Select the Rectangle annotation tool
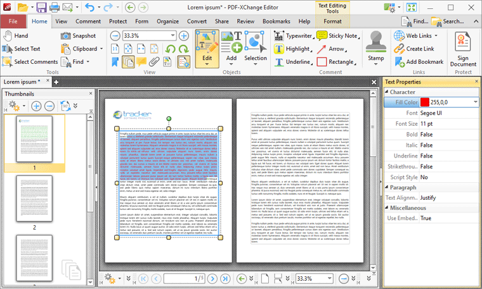This screenshot has width=482, height=289. pyautogui.click(x=336, y=62)
